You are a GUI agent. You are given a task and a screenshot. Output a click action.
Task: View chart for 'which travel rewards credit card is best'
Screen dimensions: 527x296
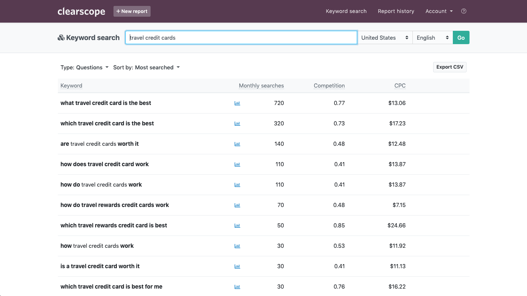click(x=237, y=226)
